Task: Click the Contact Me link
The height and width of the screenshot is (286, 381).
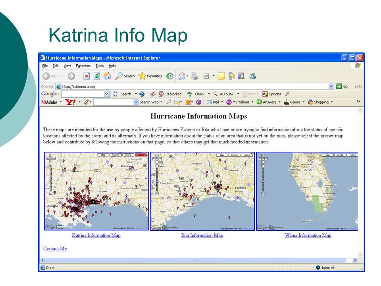Action: coord(55,249)
